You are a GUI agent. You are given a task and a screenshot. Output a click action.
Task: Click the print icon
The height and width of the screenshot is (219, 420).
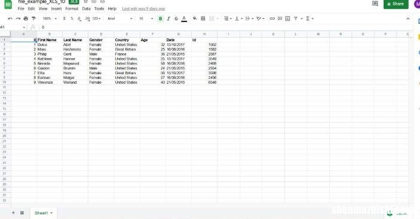pyautogui.click(x=26, y=19)
